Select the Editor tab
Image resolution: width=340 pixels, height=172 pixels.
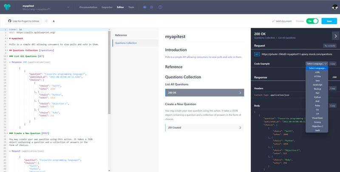point(120,7)
